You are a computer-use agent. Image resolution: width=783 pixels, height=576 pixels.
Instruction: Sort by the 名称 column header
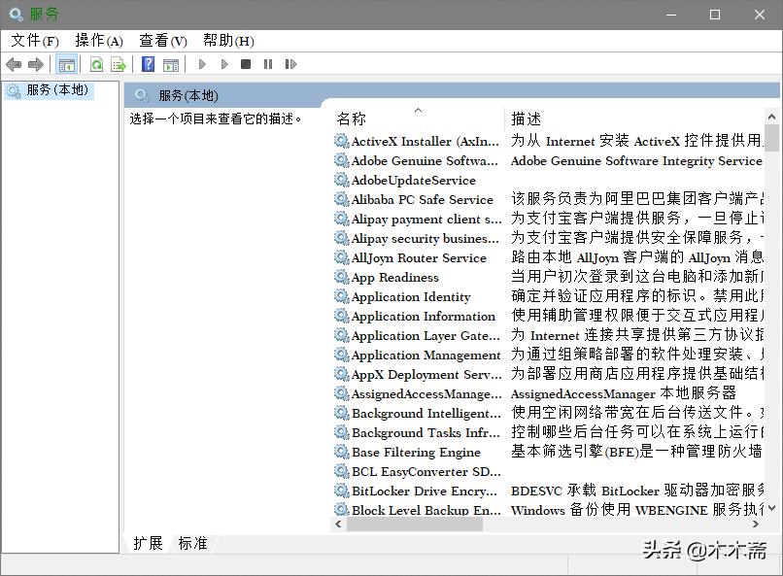tap(352, 119)
